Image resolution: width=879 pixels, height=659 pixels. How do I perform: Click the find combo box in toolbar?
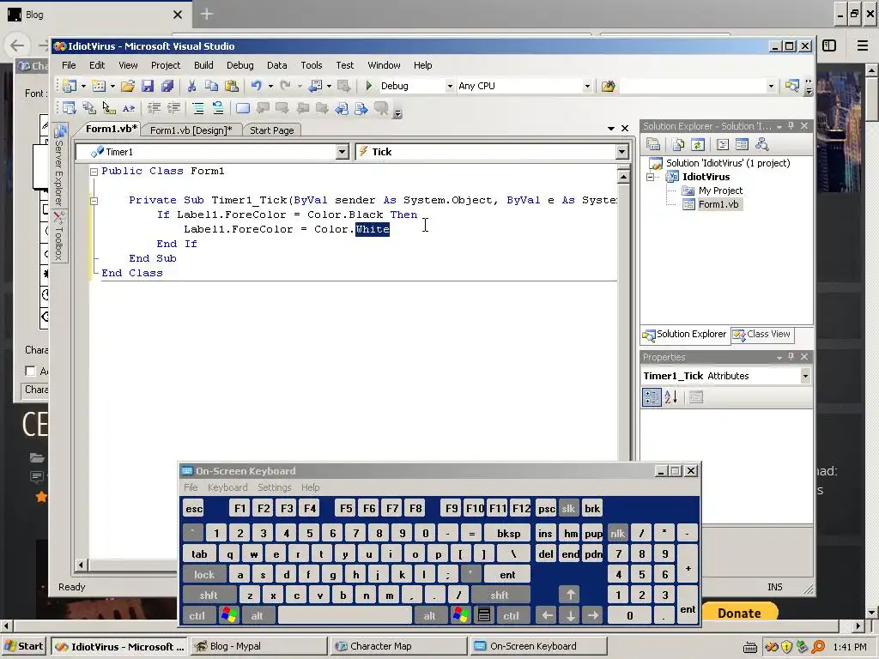[x=698, y=86]
